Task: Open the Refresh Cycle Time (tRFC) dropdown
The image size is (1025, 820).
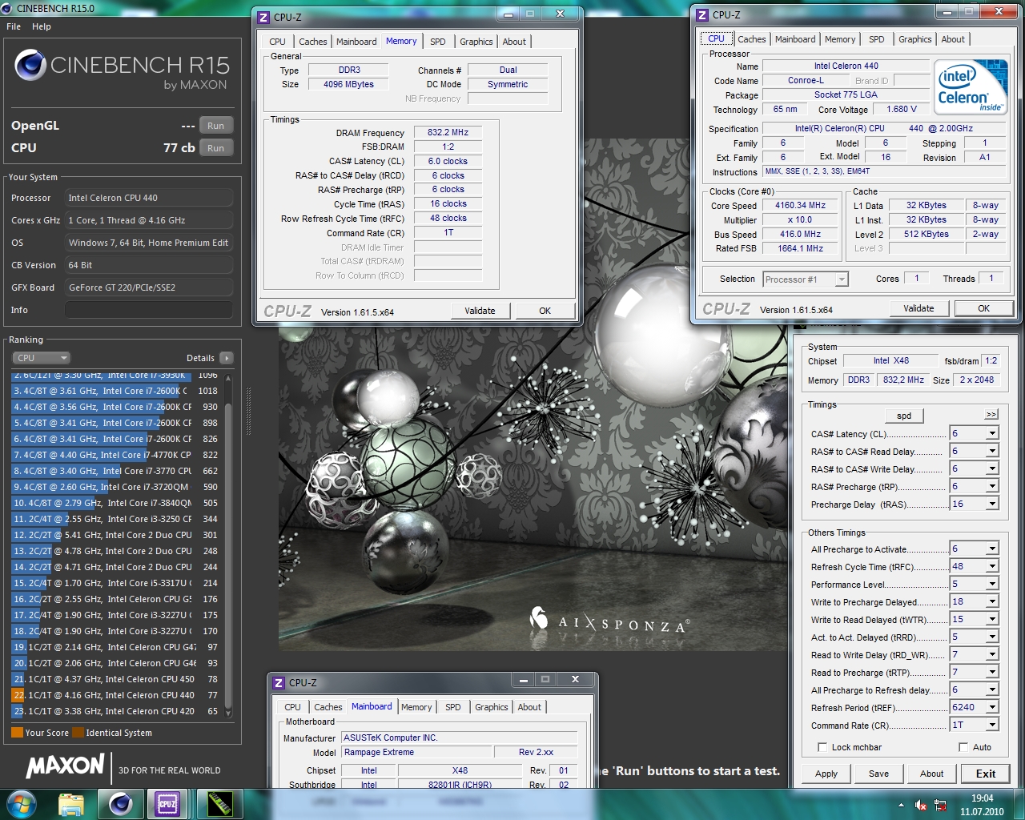Action: (x=992, y=566)
